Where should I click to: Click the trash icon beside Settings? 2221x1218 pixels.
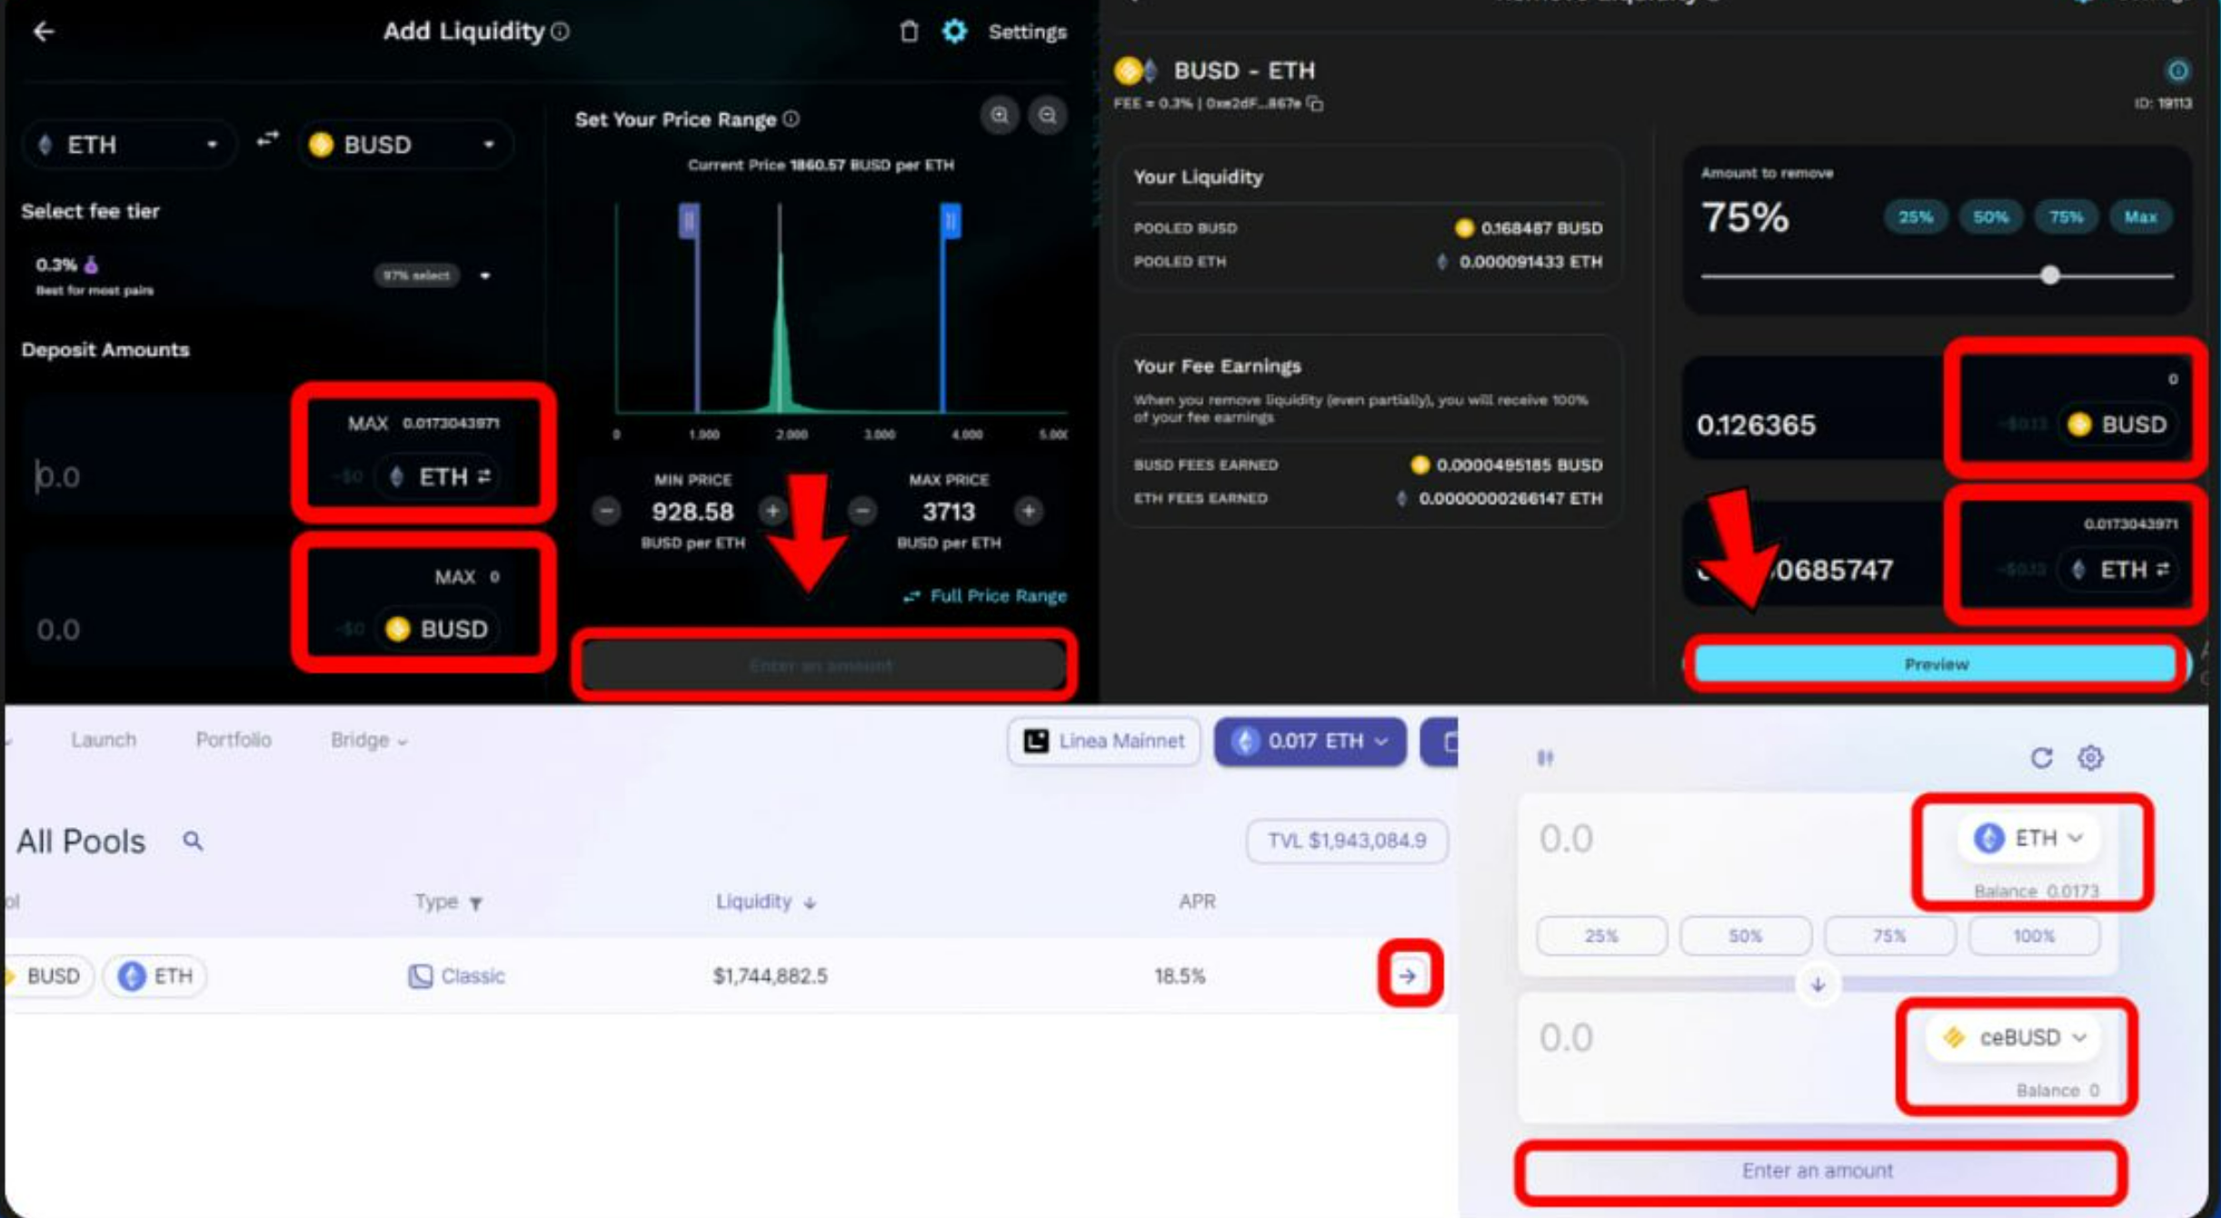pos(909,32)
